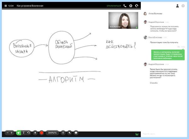This screenshot has height=139, width=189.
Task: Click the grey help question mark icon
Action: coord(183,6)
